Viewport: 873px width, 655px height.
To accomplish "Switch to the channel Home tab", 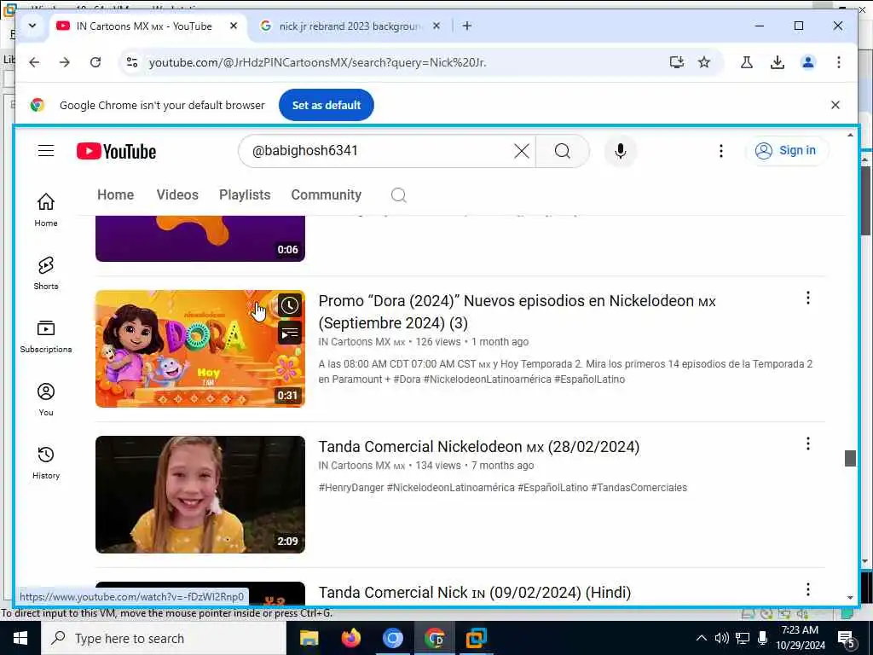I will point(115,195).
